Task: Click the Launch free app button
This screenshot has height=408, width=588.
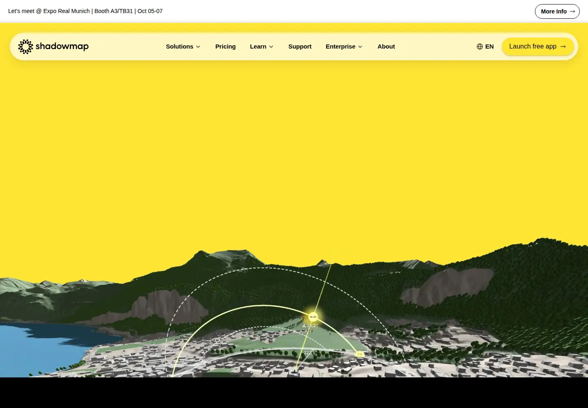Action: pos(538,47)
